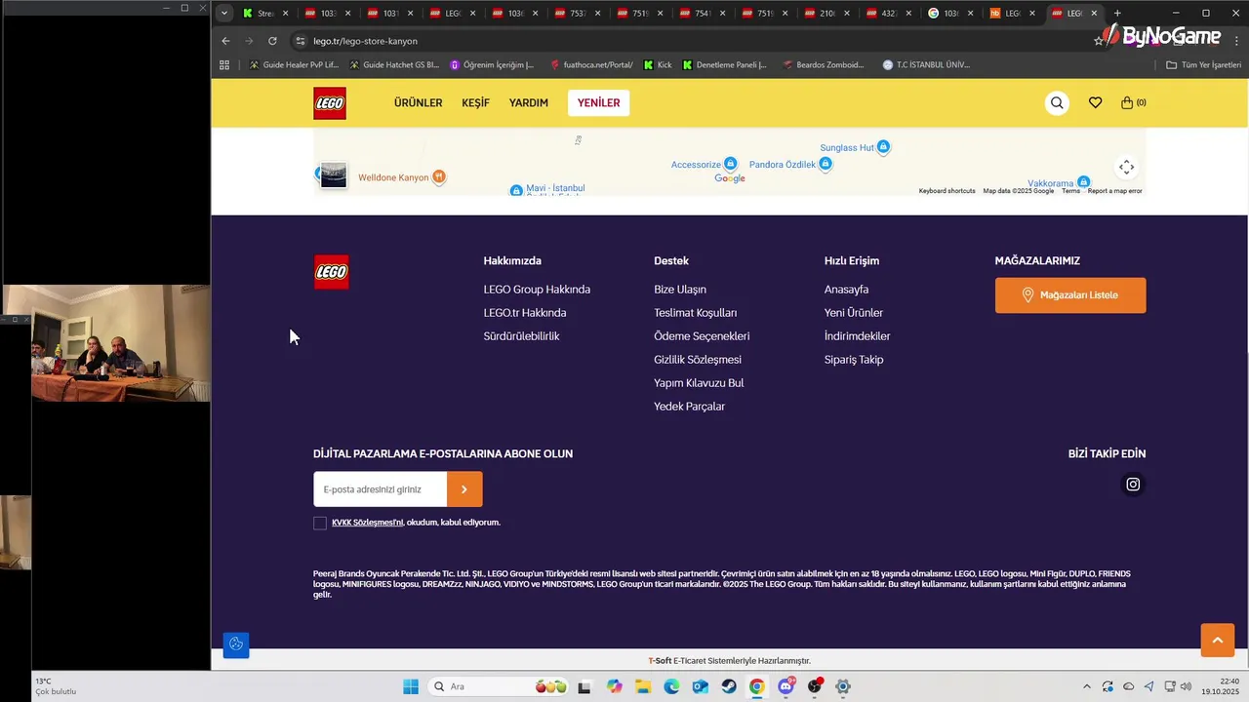Open the Ödeme Seçenekleri link

tap(702, 336)
